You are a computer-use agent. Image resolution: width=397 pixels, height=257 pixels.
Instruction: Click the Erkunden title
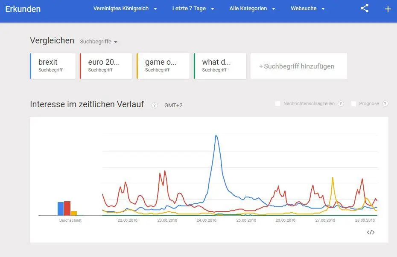23,9
